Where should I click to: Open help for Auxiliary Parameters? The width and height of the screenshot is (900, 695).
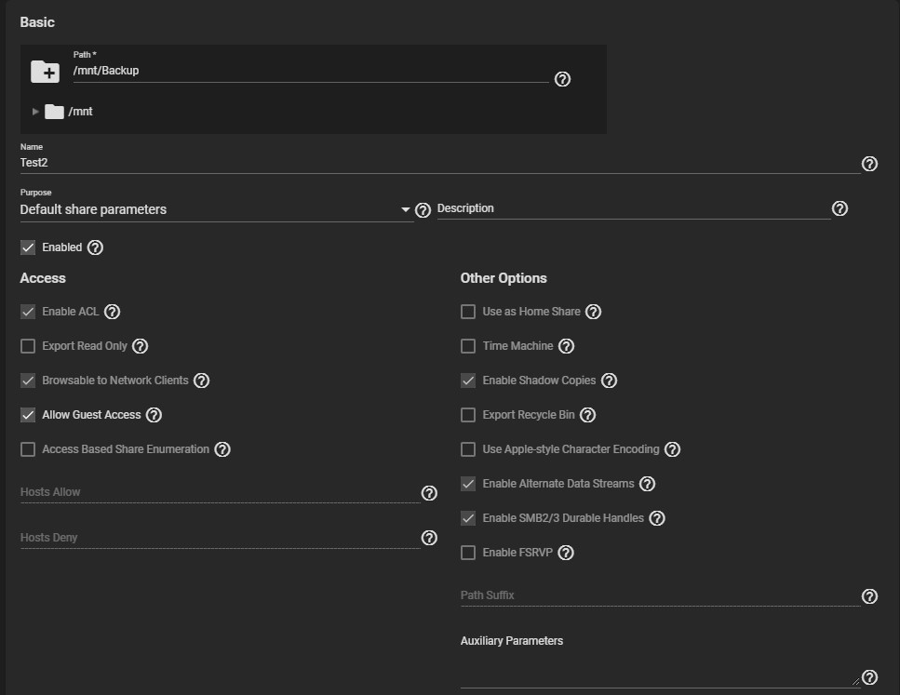869,677
